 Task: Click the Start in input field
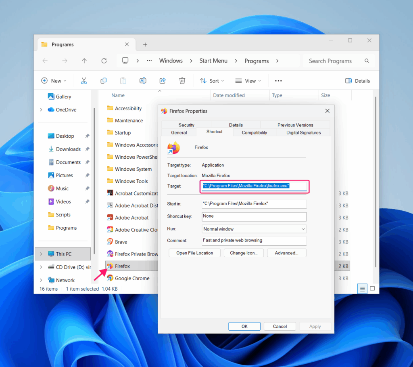pyautogui.click(x=254, y=204)
